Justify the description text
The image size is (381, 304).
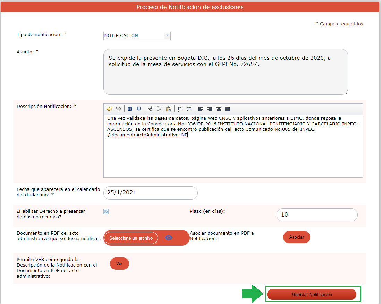pos(228,109)
